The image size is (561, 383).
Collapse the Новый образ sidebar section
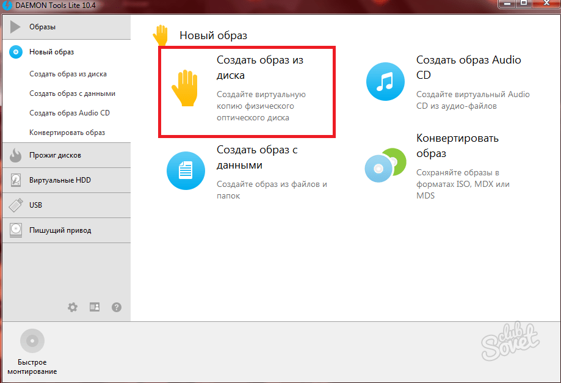51,52
